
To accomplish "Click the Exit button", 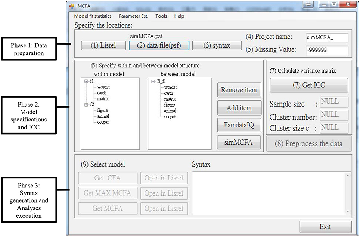I will point(325,227).
